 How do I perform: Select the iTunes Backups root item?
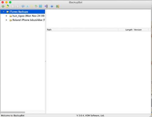click(x=23, y=12)
